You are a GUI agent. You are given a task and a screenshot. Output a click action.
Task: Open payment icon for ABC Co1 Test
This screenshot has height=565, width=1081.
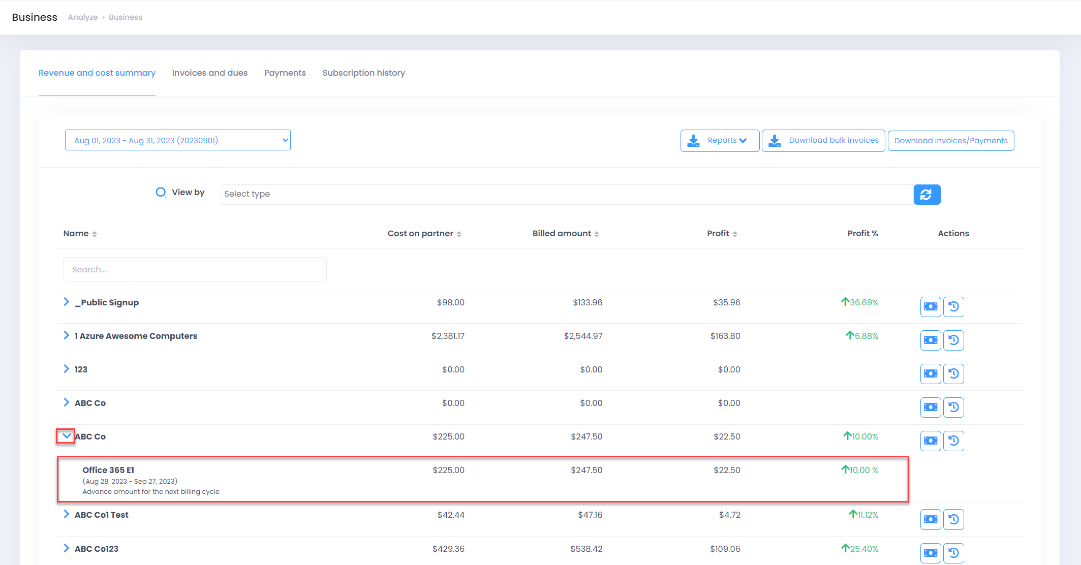(931, 519)
